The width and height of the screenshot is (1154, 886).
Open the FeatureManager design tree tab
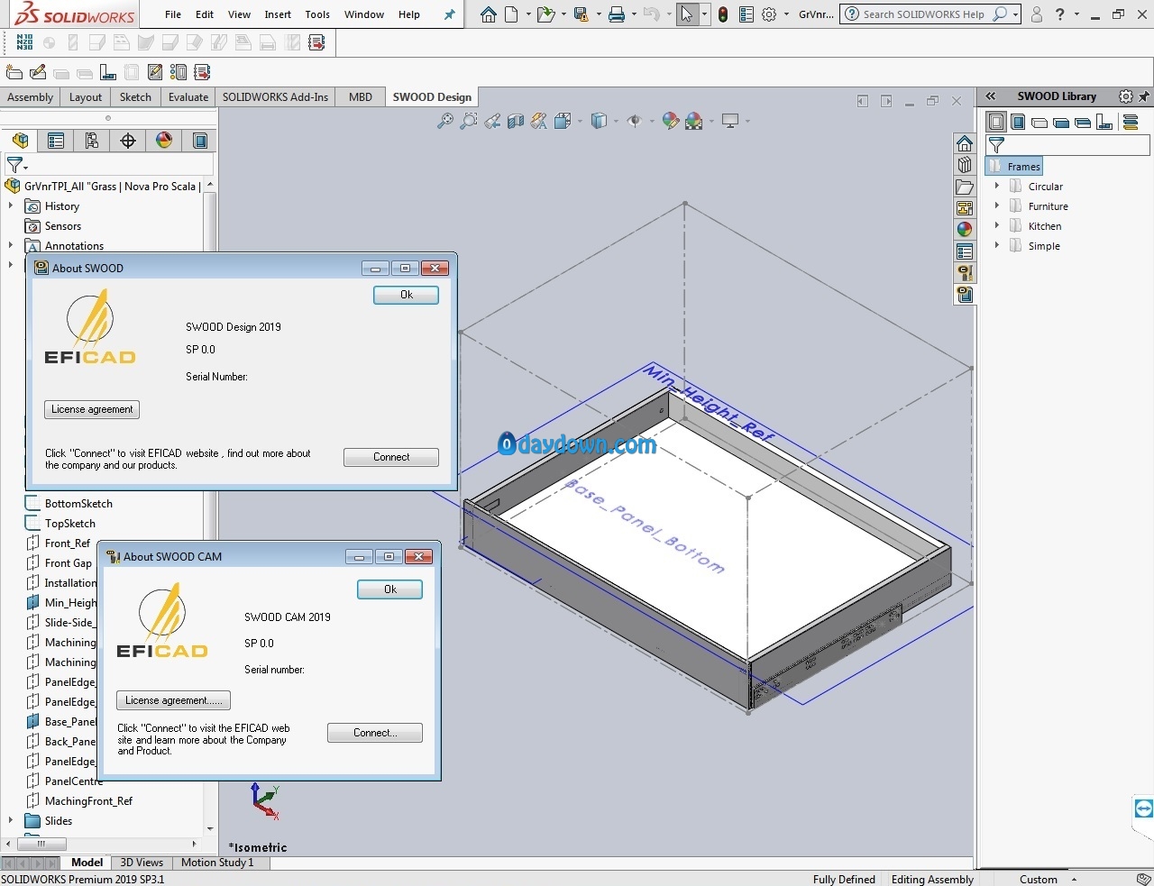coord(20,141)
